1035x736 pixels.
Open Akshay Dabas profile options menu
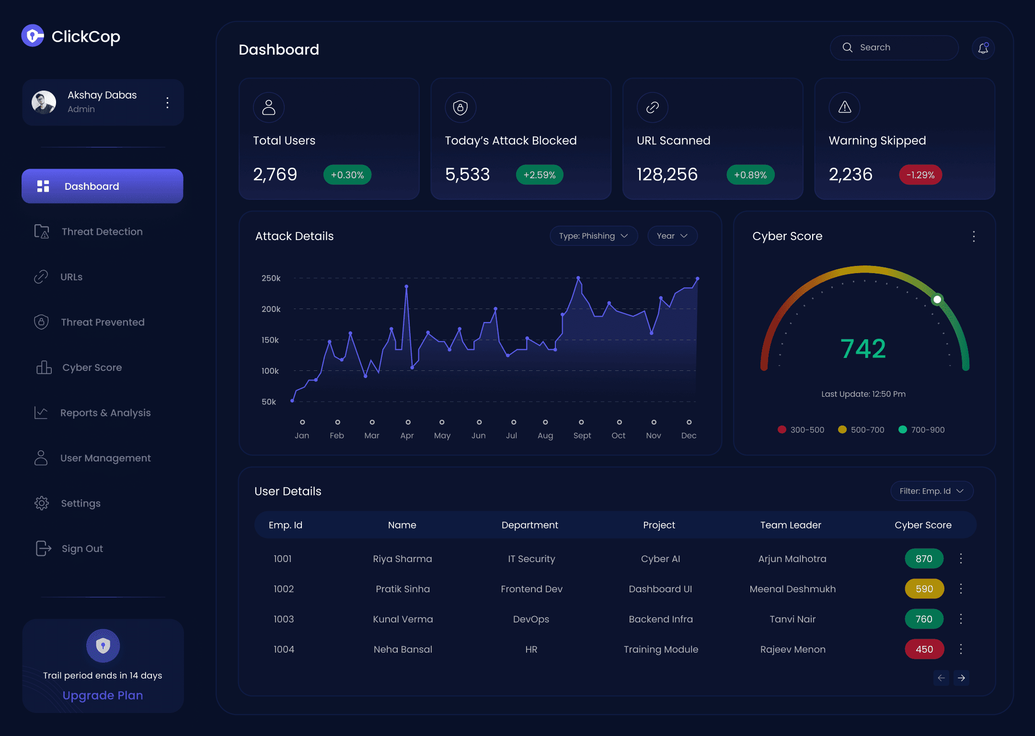pos(167,103)
